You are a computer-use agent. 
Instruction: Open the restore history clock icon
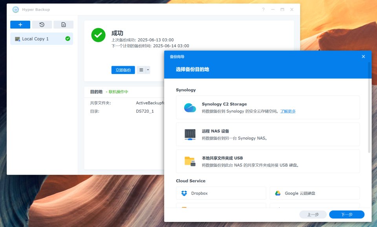click(x=42, y=25)
